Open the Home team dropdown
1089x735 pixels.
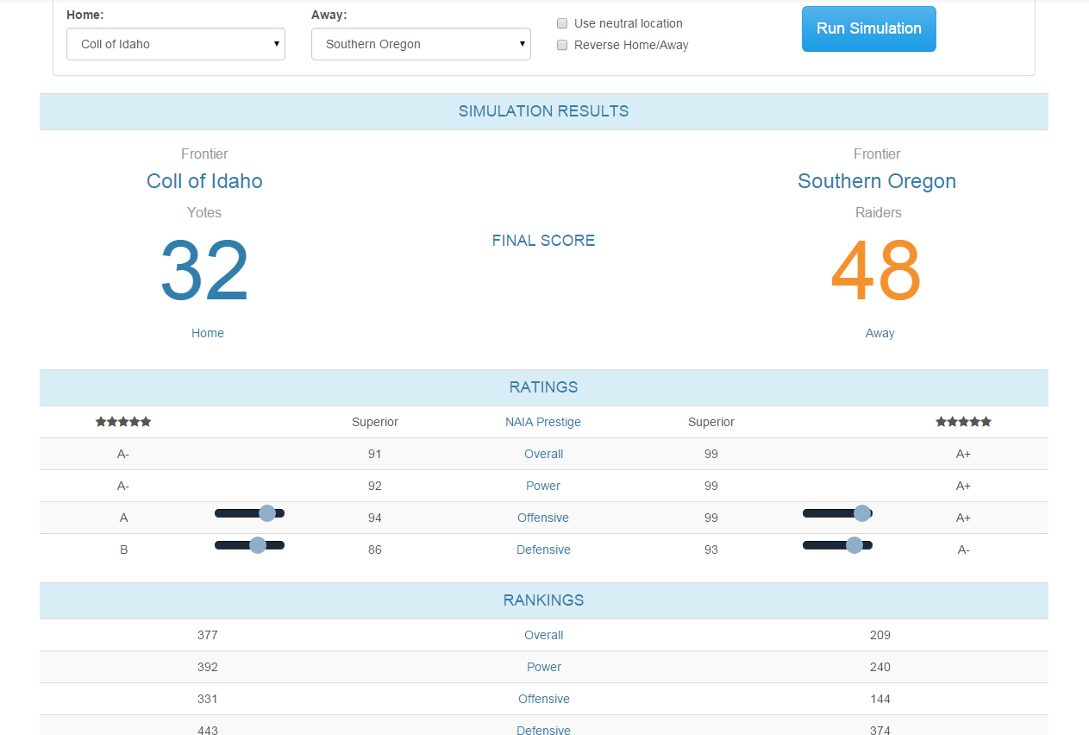tap(176, 44)
